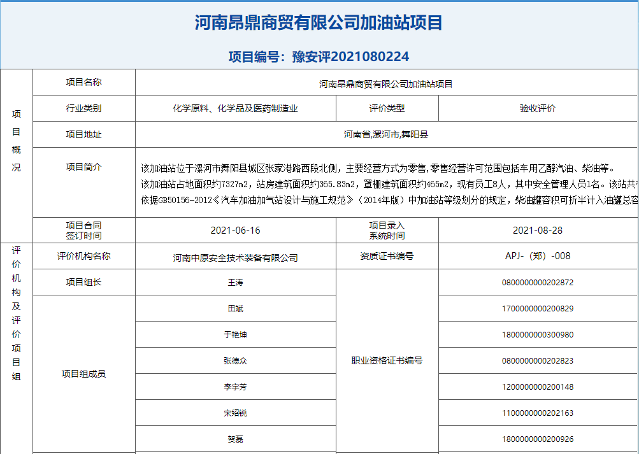Select team member 于艳坤
Viewport: 639px width, 454px height.
[x=235, y=335]
